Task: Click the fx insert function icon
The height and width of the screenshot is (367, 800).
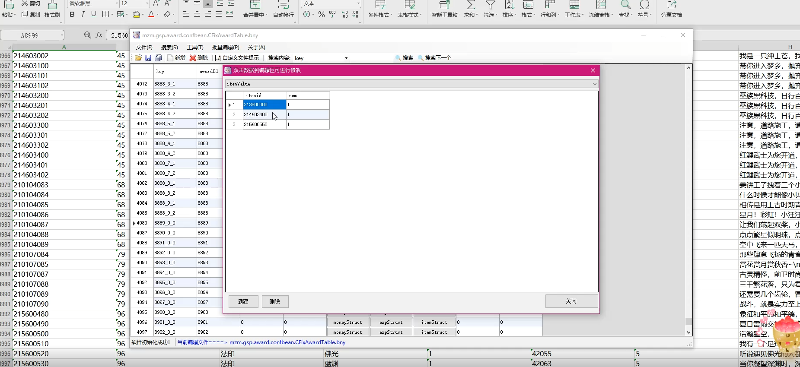Action: (99, 35)
